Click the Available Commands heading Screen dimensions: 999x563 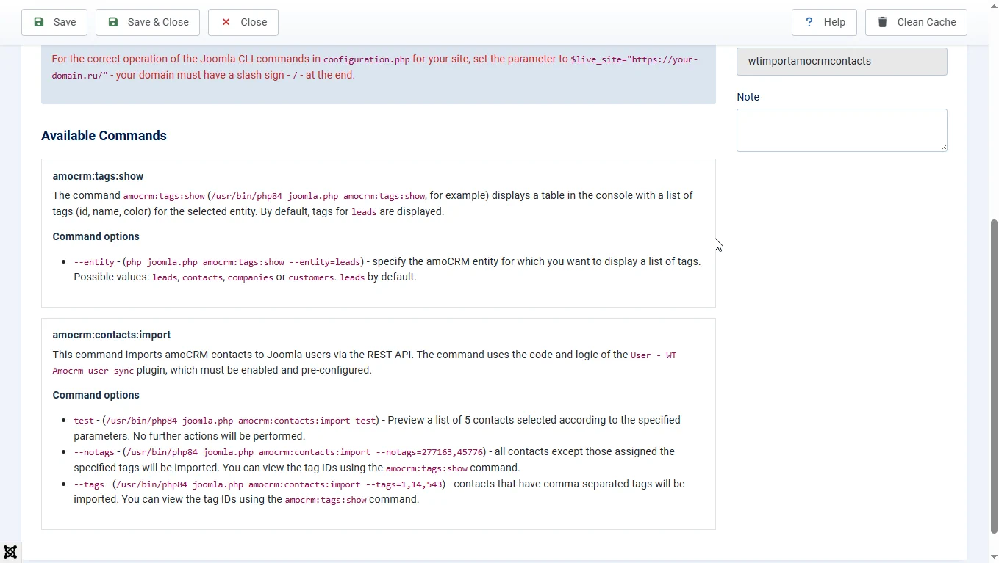point(104,136)
